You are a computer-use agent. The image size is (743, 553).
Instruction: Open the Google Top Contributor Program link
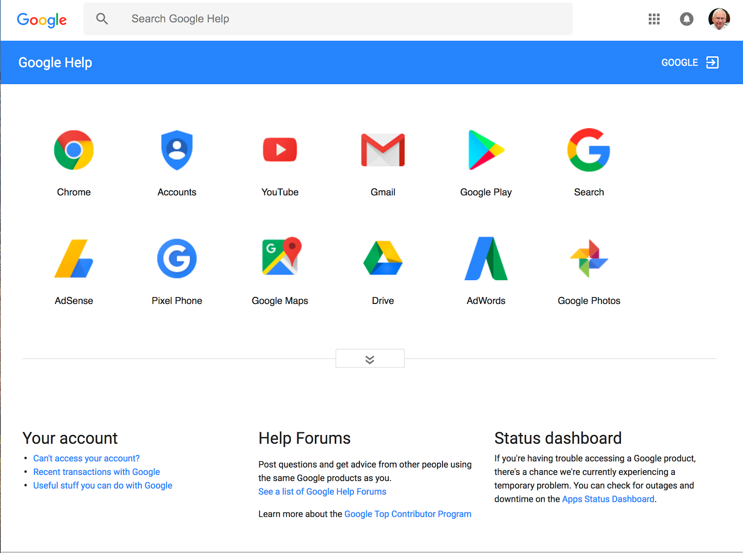pos(408,514)
